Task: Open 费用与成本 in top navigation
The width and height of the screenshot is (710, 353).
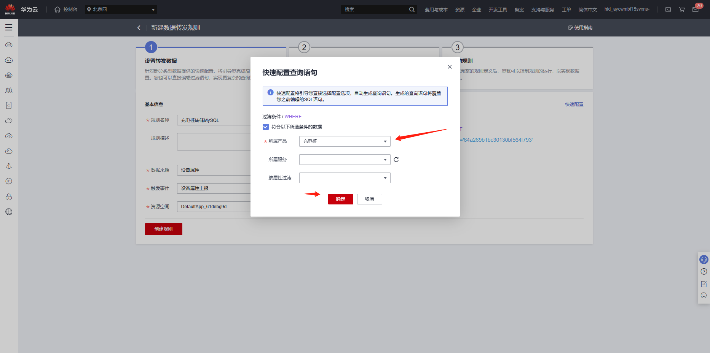Action: 436,9
